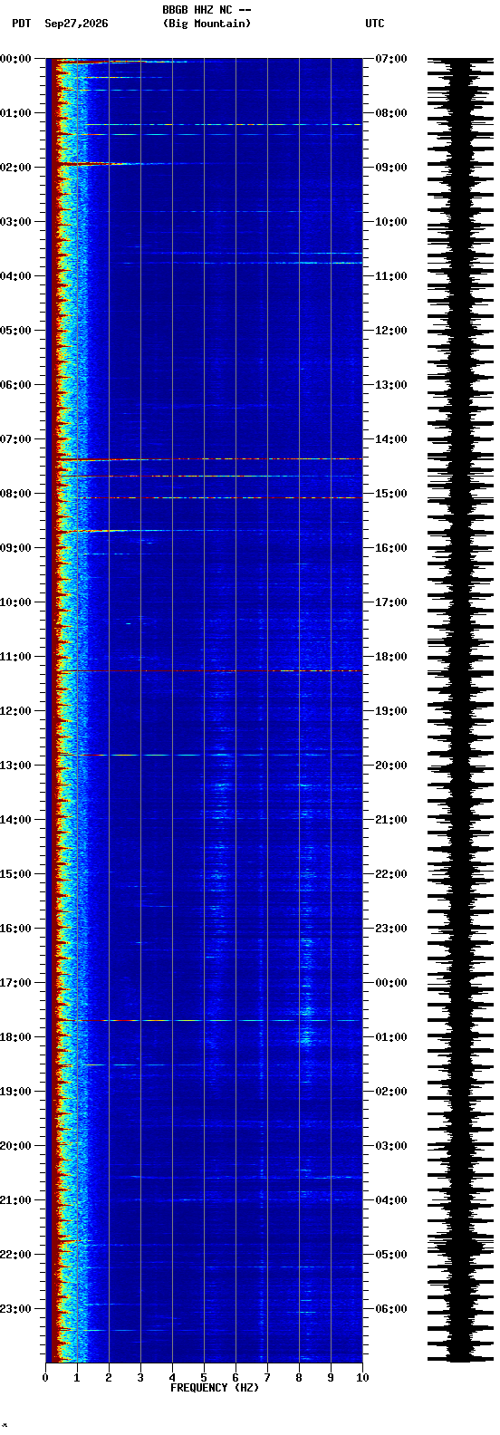500x1435 pixels.
Task: Click the 09:00 PDT time label on left axis
Action: pos(16,548)
